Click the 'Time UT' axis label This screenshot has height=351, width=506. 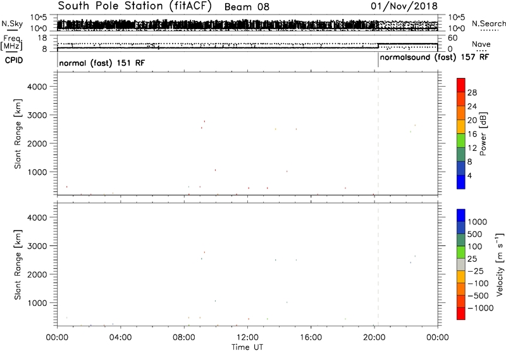point(247,347)
